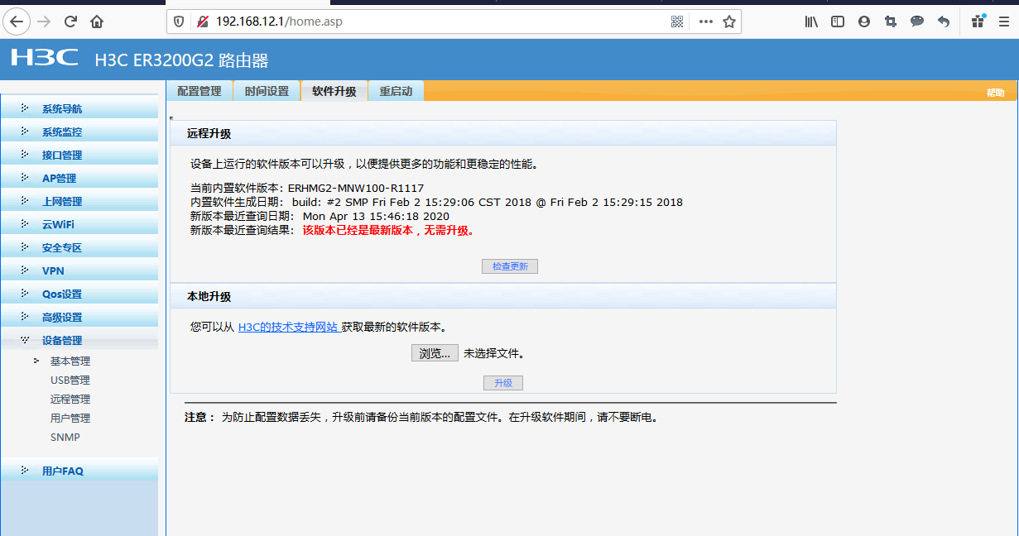Open the Firefox account avatar icon
This screenshot has width=1019, height=536.
click(864, 22)
